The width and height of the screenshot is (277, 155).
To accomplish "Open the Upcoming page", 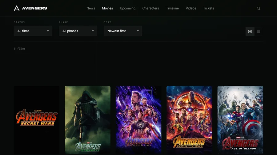I will click(x=127, y=8).
